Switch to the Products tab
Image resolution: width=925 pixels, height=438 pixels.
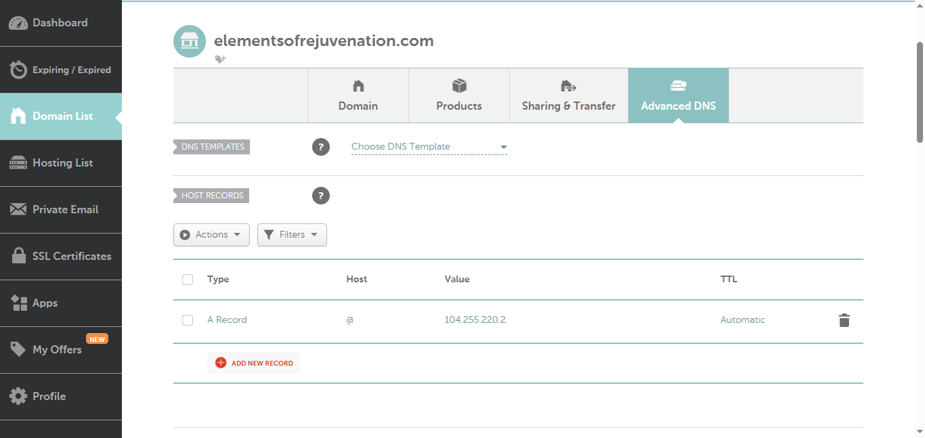tap(459, 95)
